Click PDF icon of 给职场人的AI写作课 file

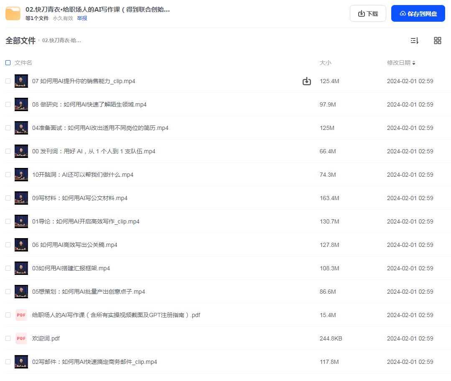pos(21,315)
